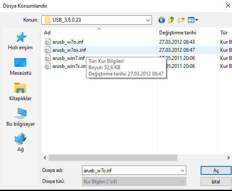This screenshot has height=191, width=232.
Task: Open Ağ network location
Action: pyautogui.click(x=20, y=143)
